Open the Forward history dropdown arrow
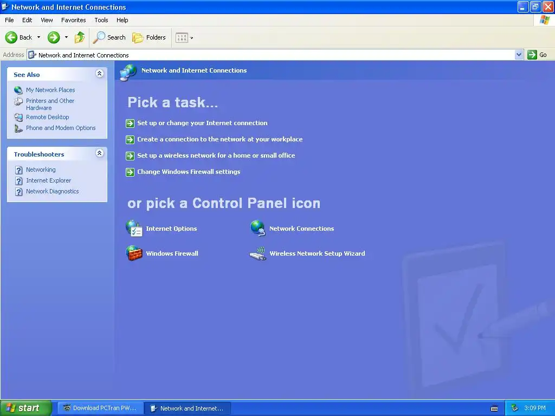This screenshot has width=555, height=416. tap(66, 37)
